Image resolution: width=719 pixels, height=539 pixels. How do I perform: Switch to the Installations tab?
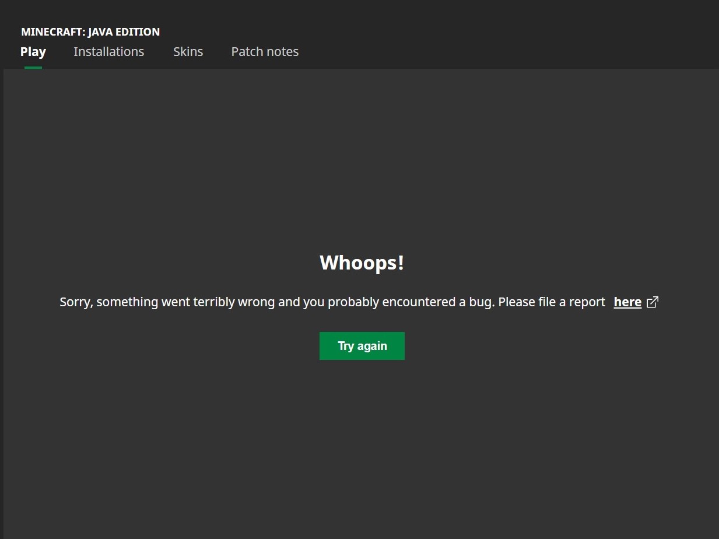109,52
